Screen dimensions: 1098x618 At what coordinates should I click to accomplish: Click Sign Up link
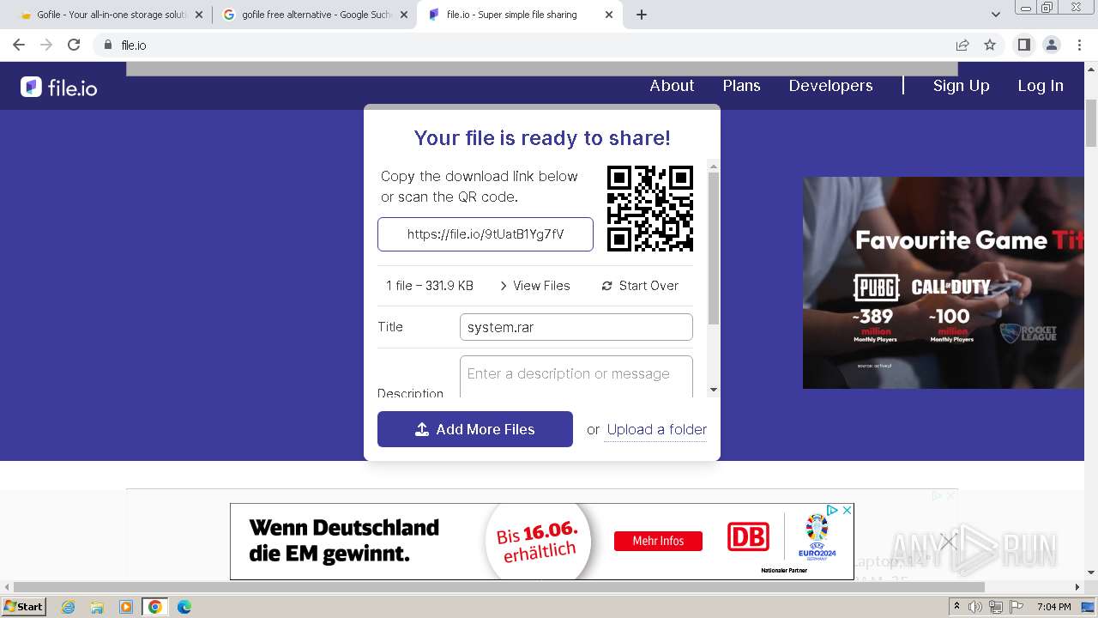(961, 86)
